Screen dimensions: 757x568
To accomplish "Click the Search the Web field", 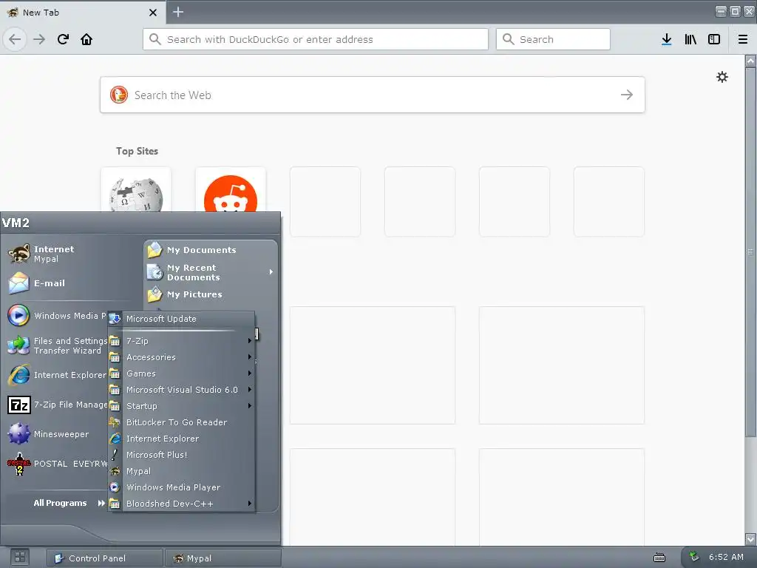I will coord(373,95).
